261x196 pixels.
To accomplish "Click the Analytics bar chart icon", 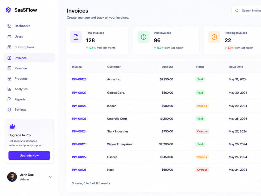I will click(9, 89).
